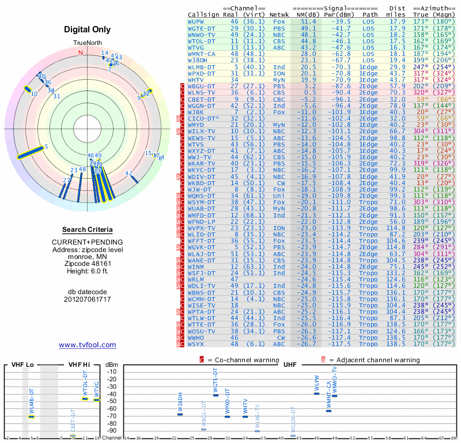Click the Netwk column header

click(x=279, y=15)
